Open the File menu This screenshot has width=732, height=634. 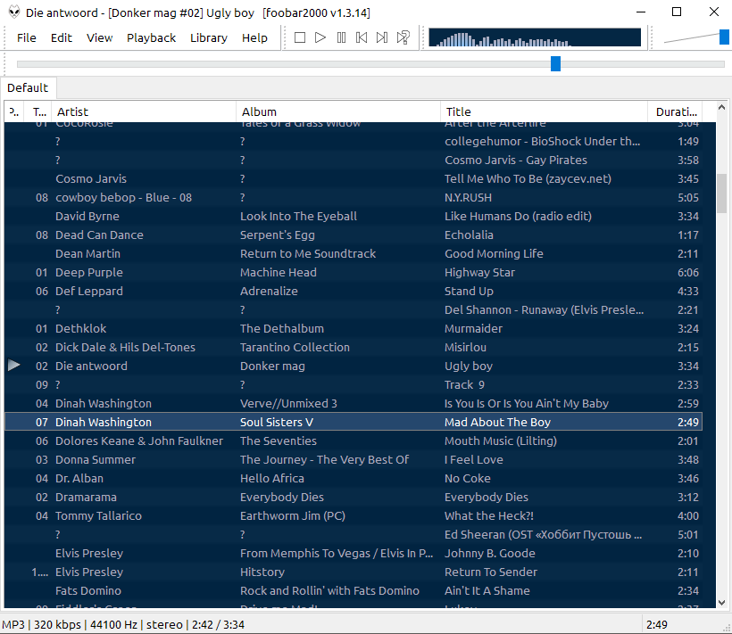[27, 37]
